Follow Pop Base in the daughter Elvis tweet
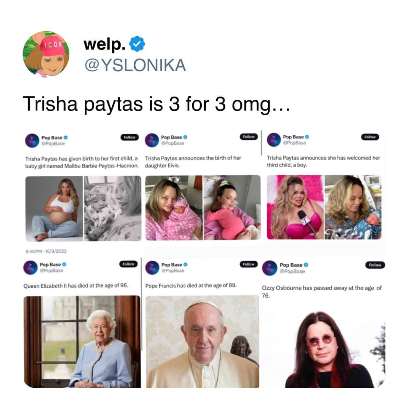Screen dimensions: 408x419 (x=249, y=137)
